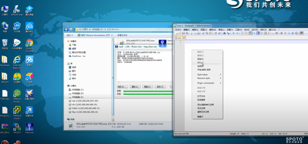The height and width of the screenshot is (144, 308).
Task: Select OneDrive - inc in favorites
Action: point(77,56)
